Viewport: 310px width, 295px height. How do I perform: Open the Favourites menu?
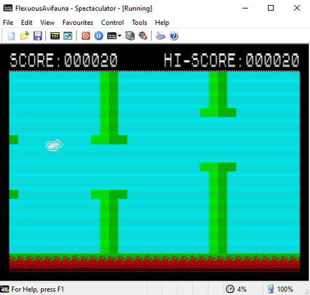pos(77,22)
